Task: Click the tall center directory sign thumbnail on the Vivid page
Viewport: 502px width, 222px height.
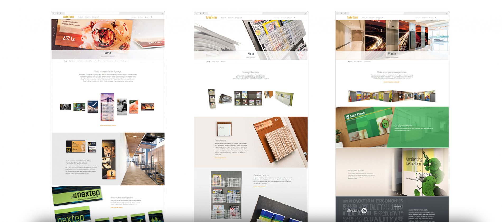Action: point(107,107)
